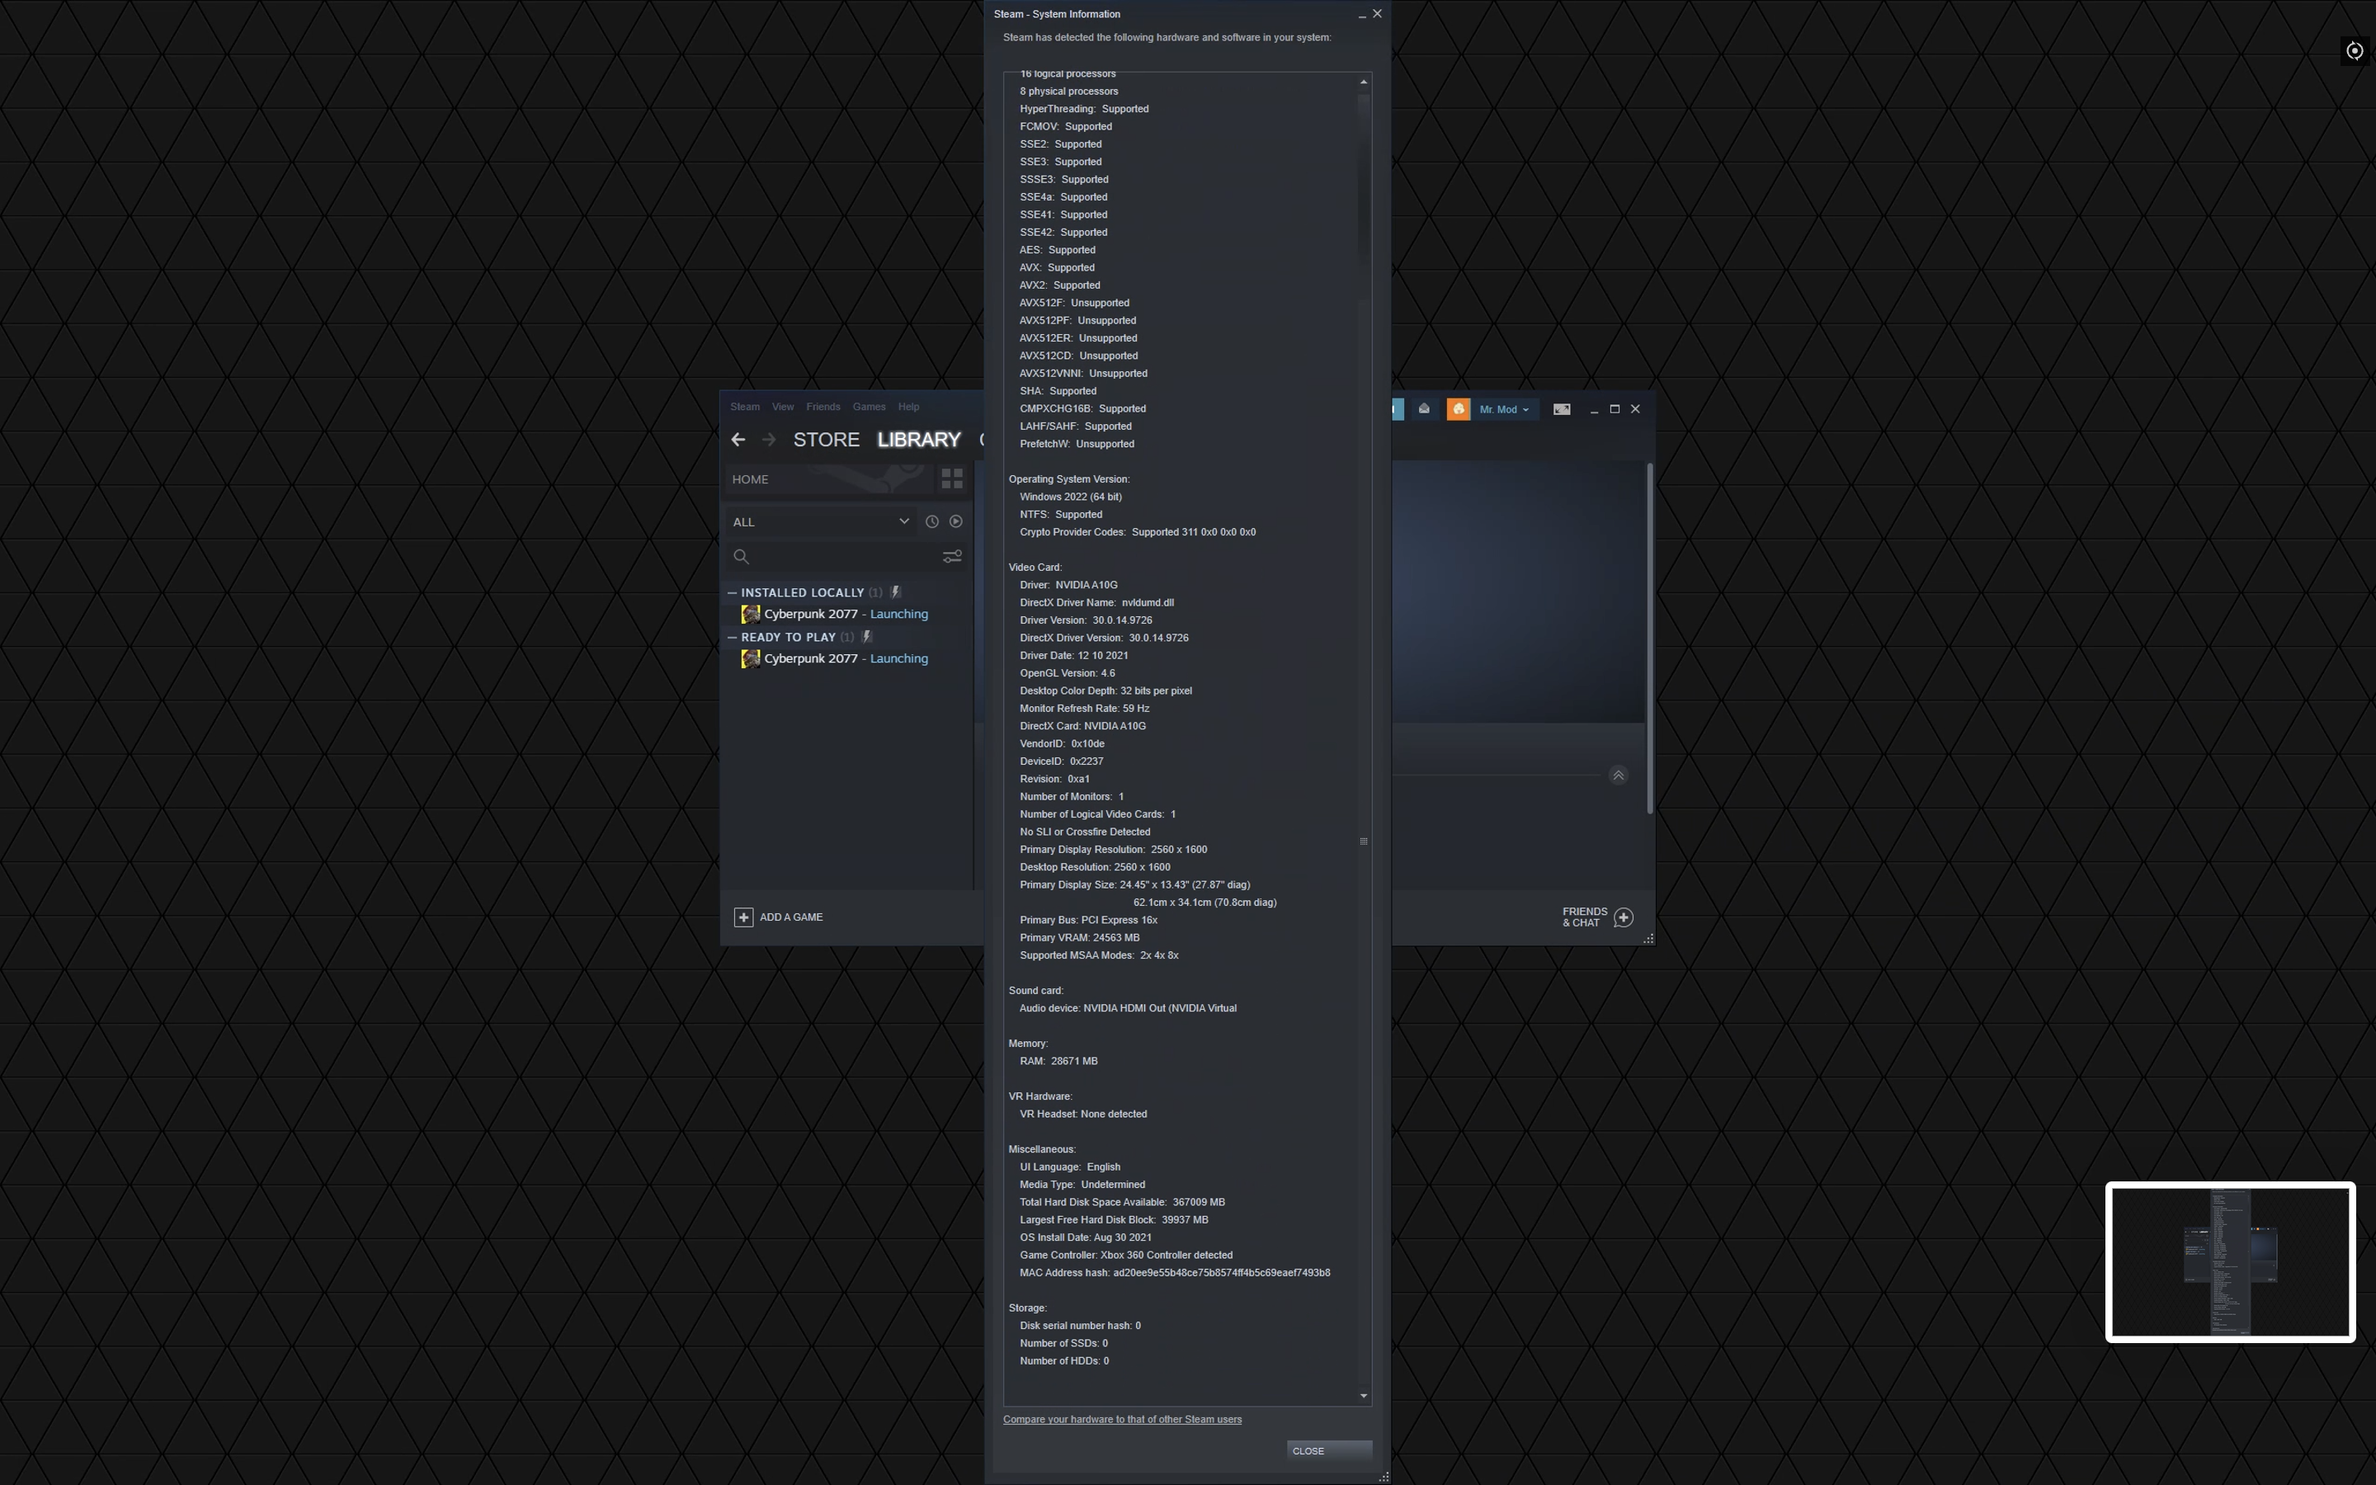This screenshot has height=1485, width=2376.
Task: Click ADD A GAME text
Action: click(791, 917)
